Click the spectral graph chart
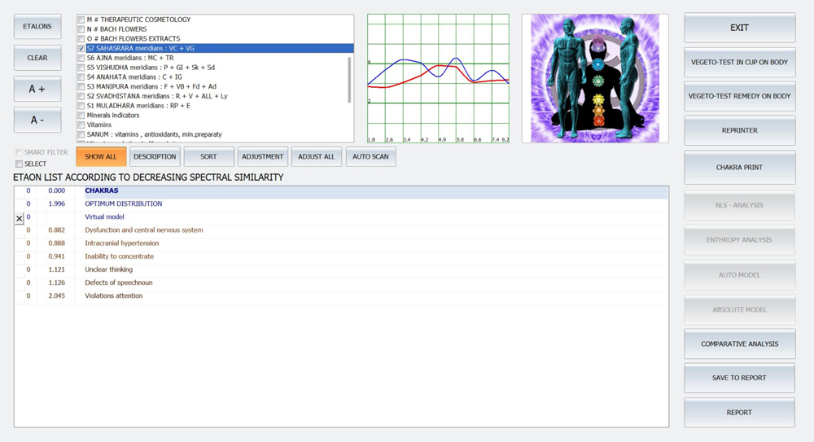The height and width of the screenshot is (442, 814). (x=438, y=78)
